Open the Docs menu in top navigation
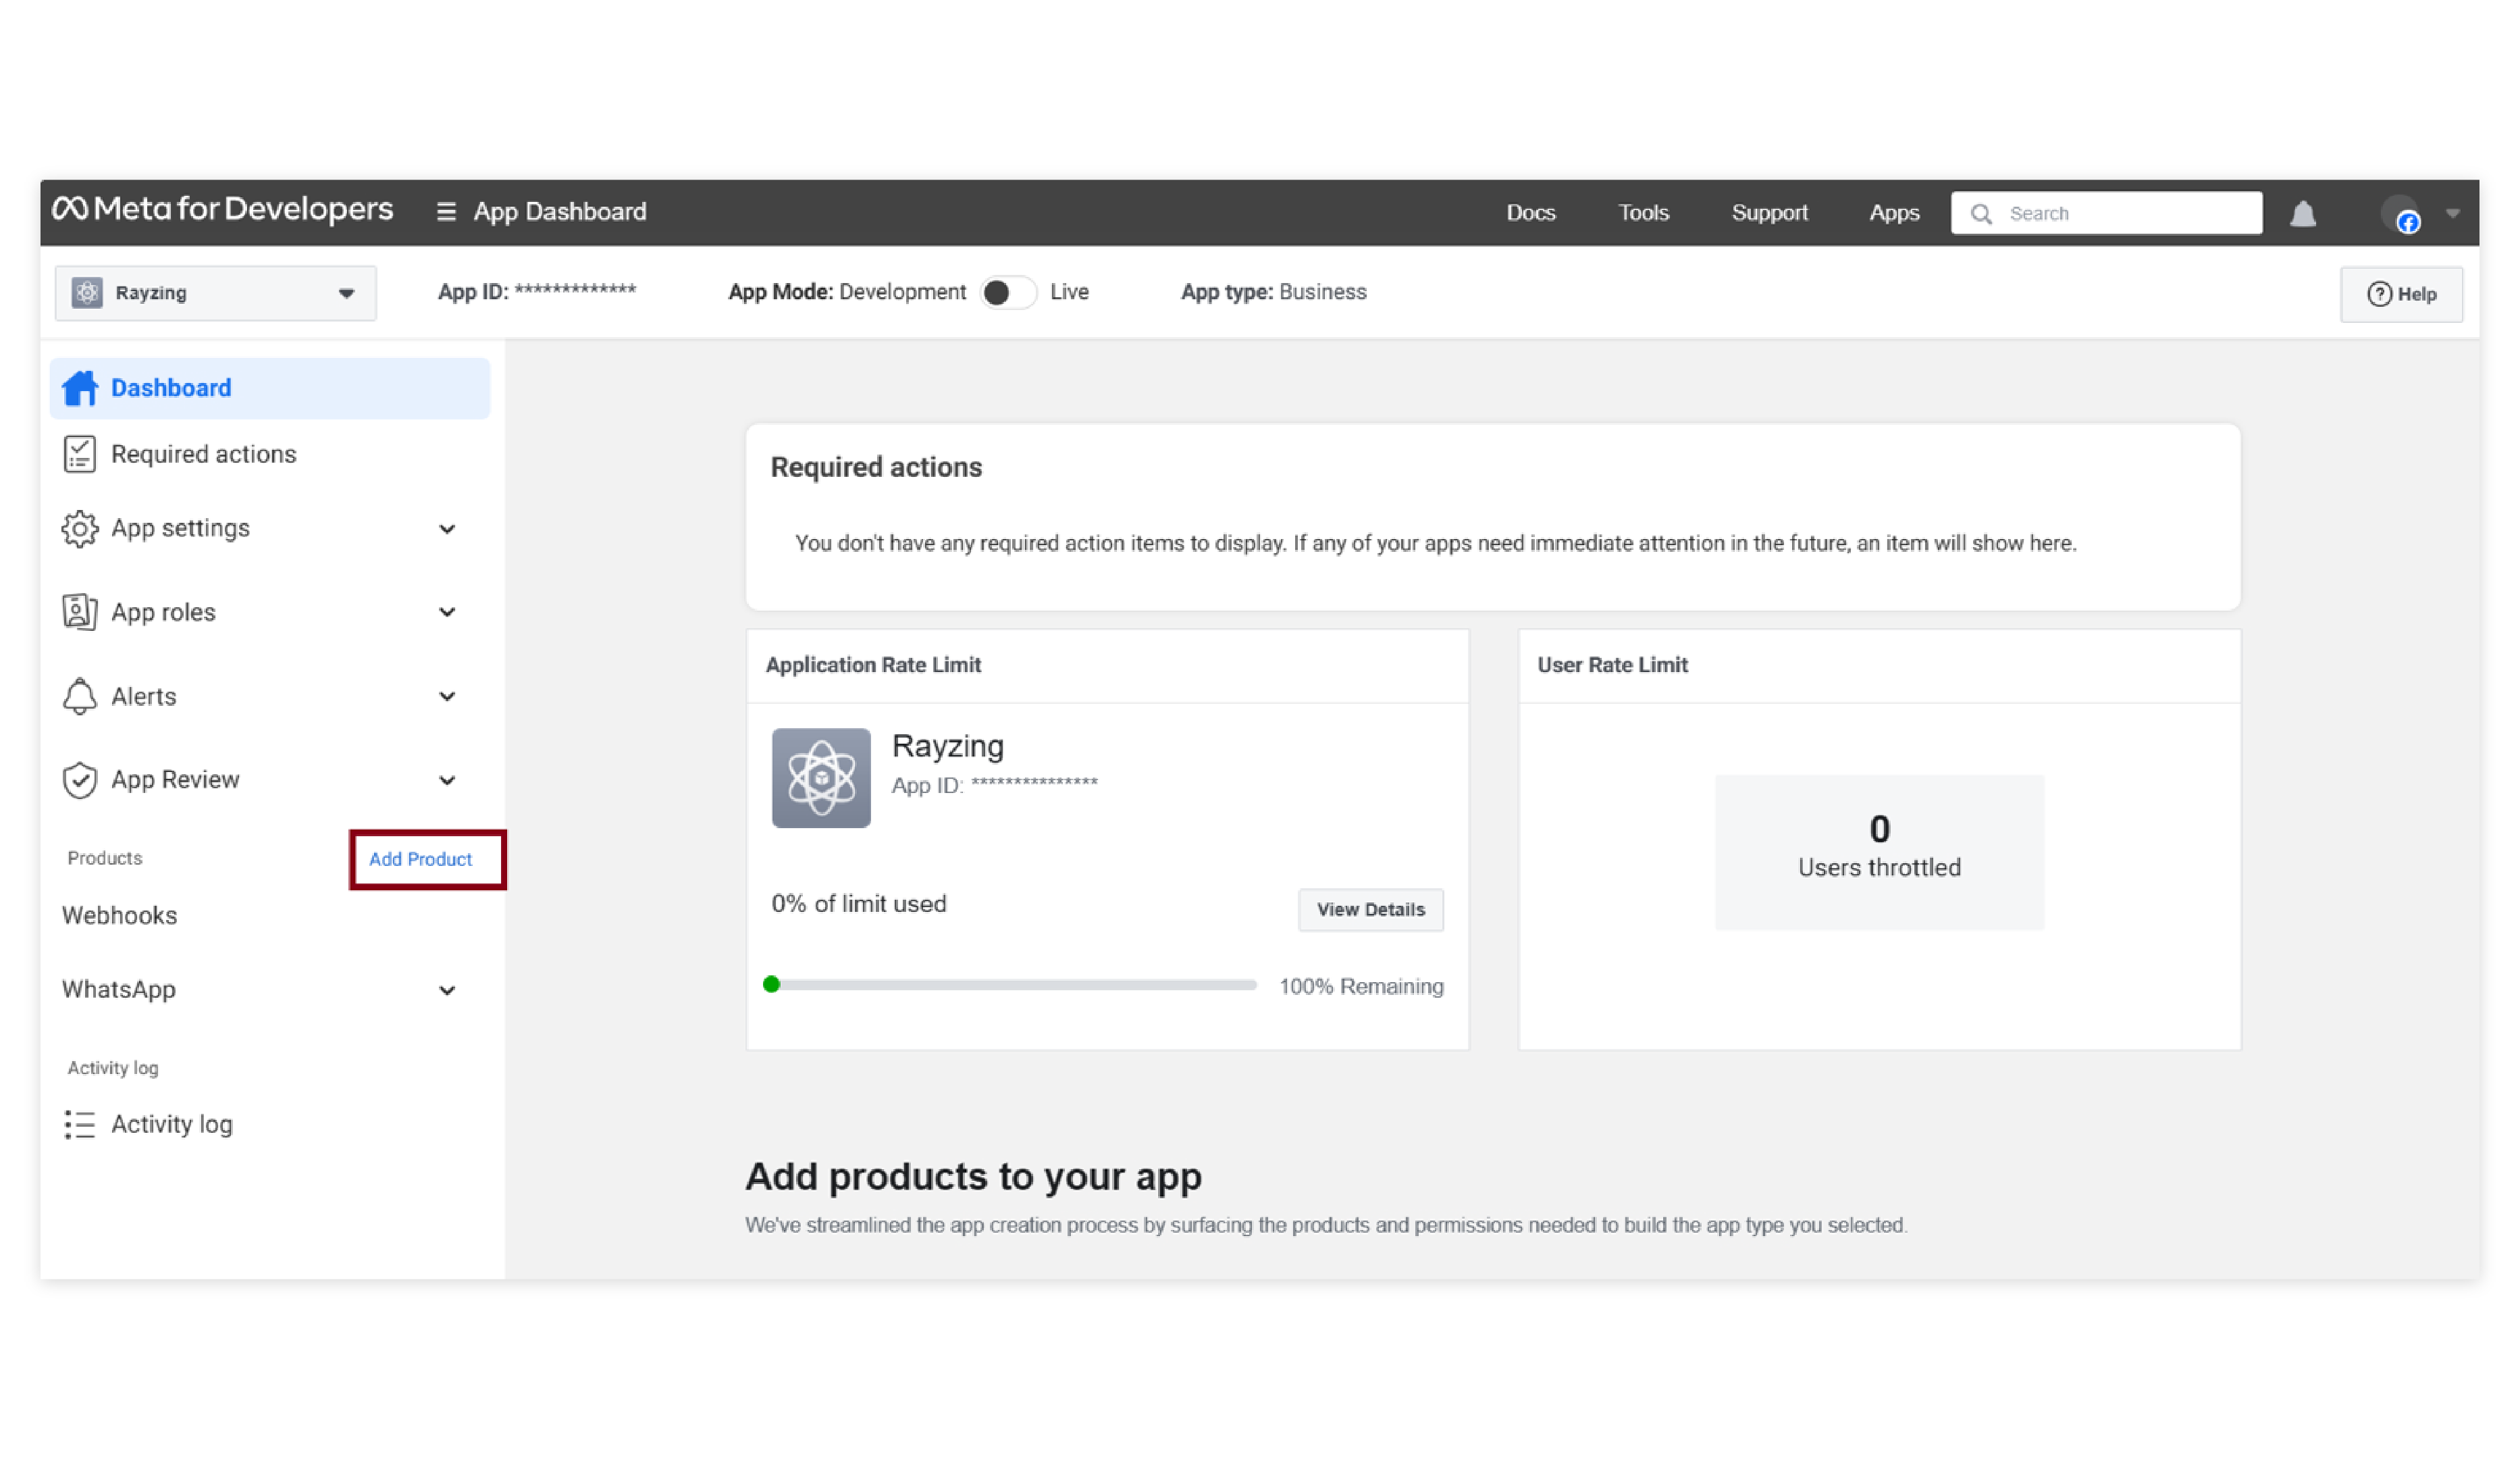This screenshot has width=2520, height=1459. click(x=1530, y=213)
